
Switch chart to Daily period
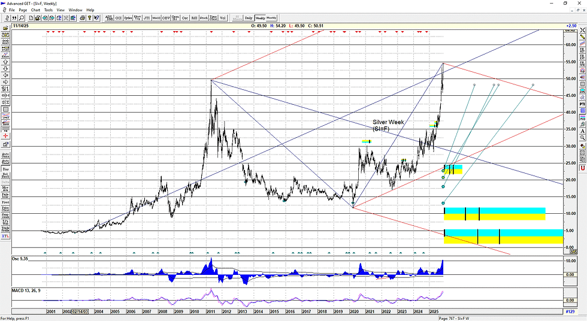click(x=249, y=18)
